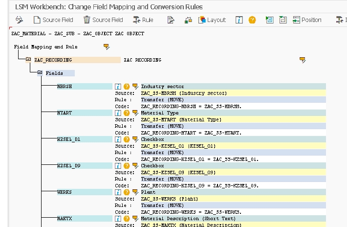Click info icon in the MAKTX row
The image size is (347, 227).
pyautogui.click(x=118, y=219)
